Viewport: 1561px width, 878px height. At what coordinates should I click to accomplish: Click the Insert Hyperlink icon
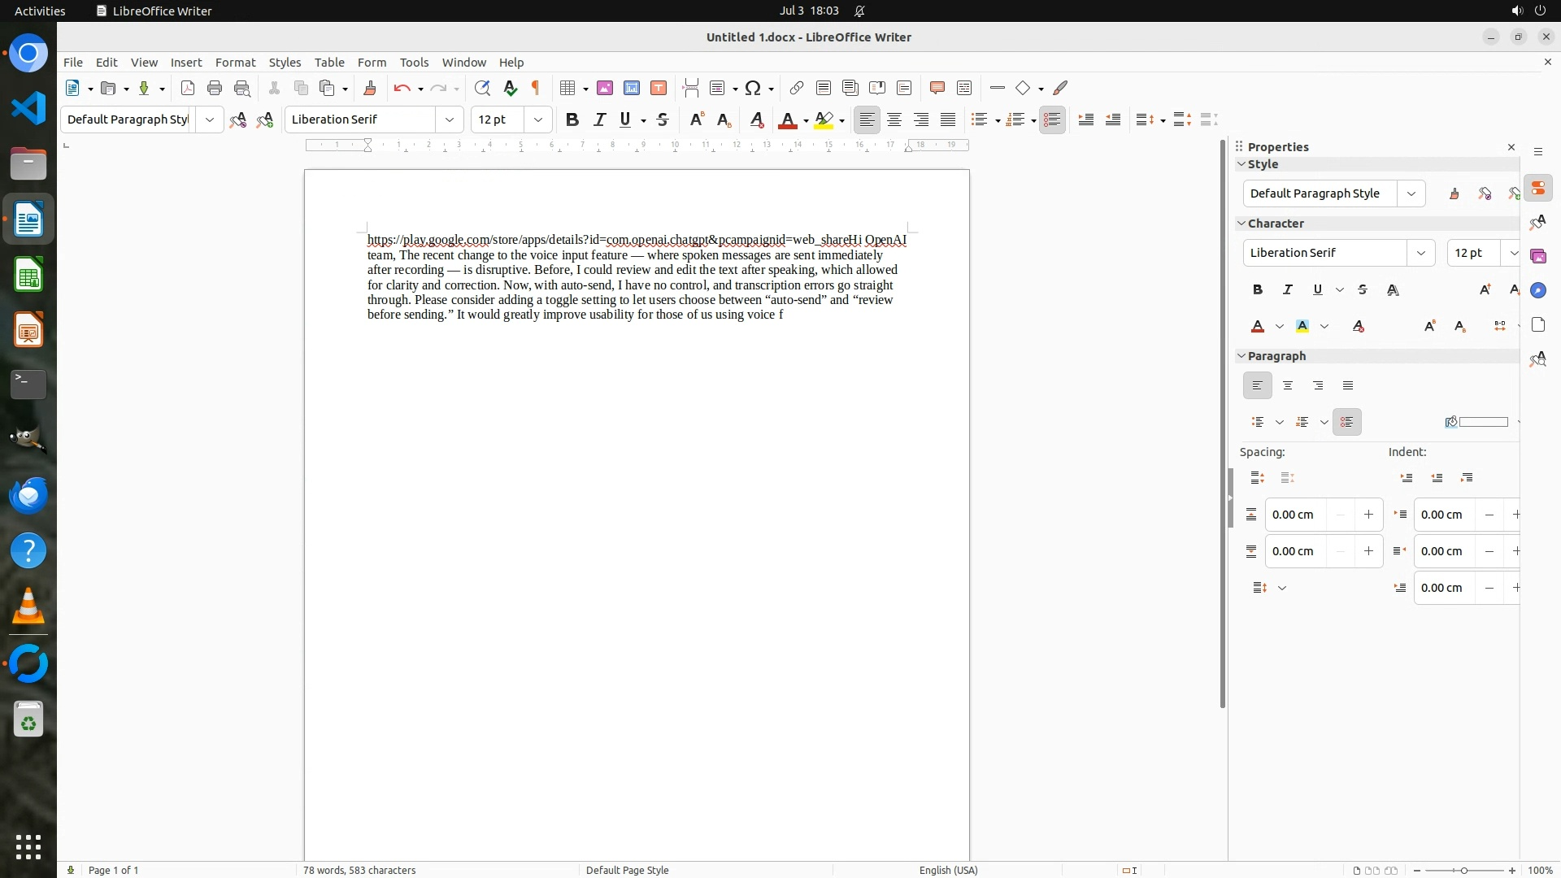(797, 88)
